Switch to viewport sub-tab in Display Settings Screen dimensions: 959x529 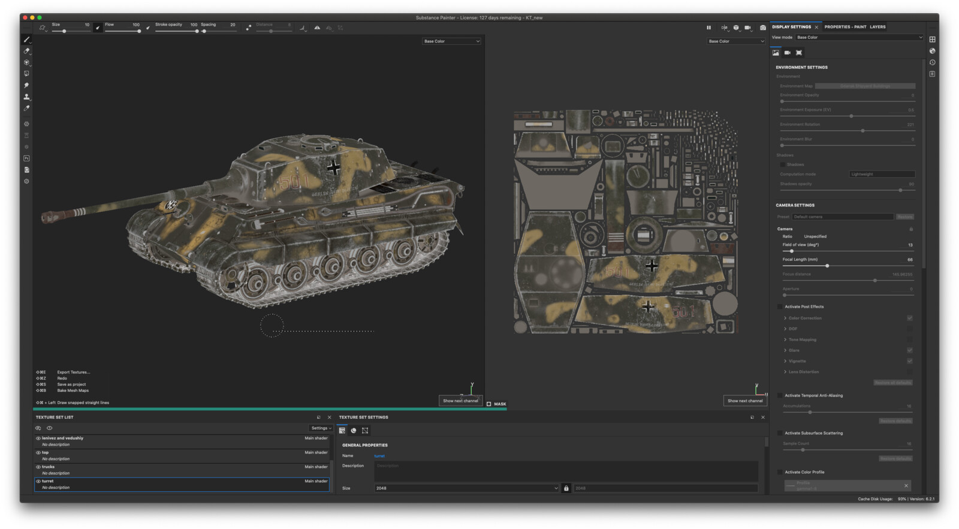(x=798, y=53)
